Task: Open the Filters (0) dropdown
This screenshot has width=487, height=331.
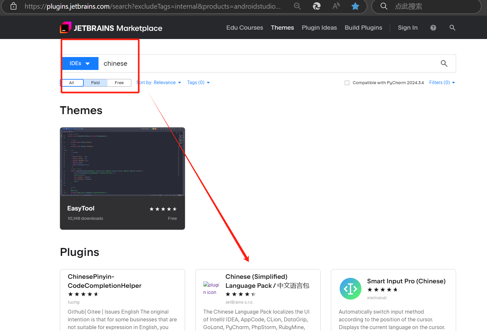Action: (442, 83)
